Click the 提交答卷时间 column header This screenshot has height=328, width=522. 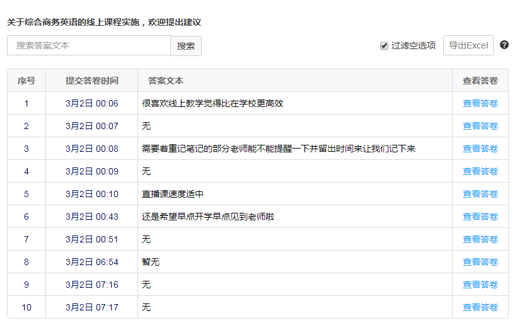pos(91,81)
